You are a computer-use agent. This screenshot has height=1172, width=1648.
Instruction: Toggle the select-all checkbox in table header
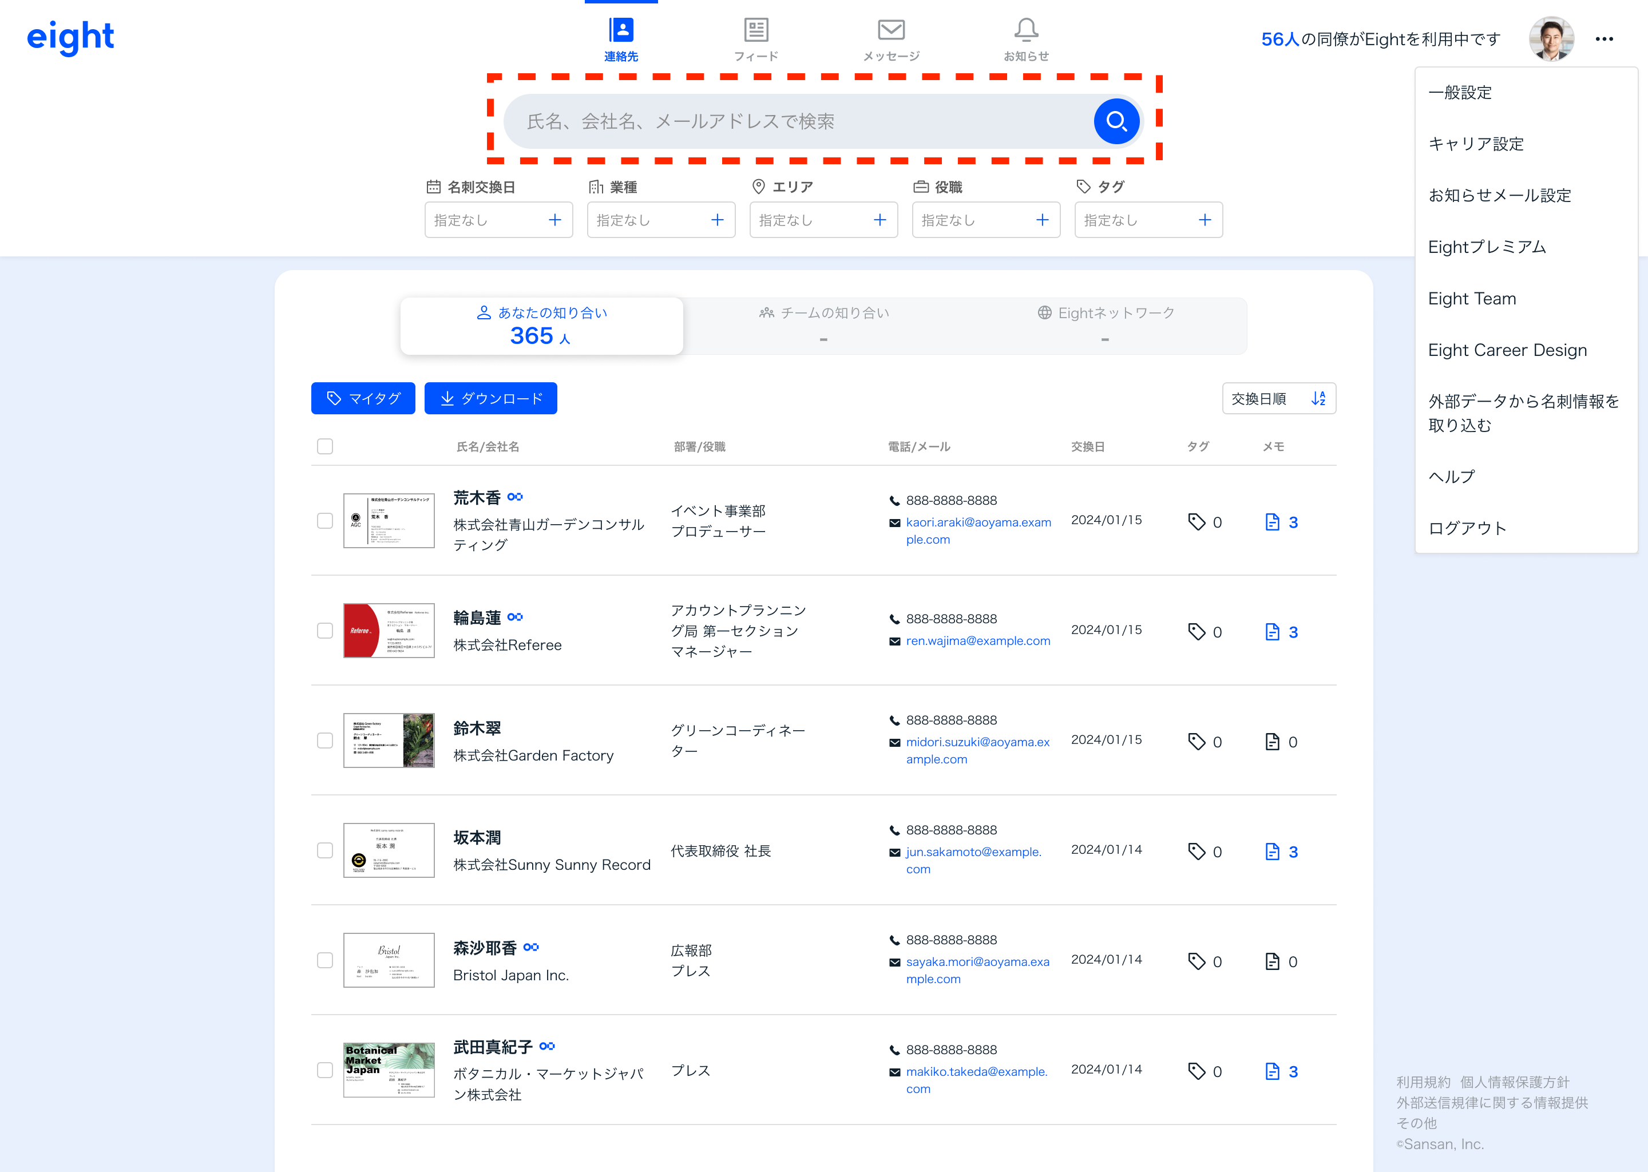tap(324, 447)
